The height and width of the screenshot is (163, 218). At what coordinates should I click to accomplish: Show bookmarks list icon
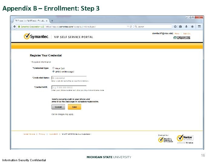coord(180,27)
